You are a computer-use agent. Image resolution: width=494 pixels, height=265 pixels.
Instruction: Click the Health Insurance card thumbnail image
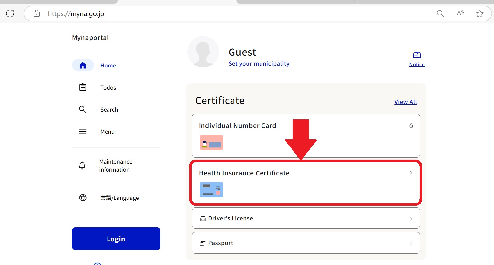point(211,190)
